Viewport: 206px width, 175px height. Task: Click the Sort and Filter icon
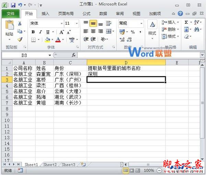[196, 22]
